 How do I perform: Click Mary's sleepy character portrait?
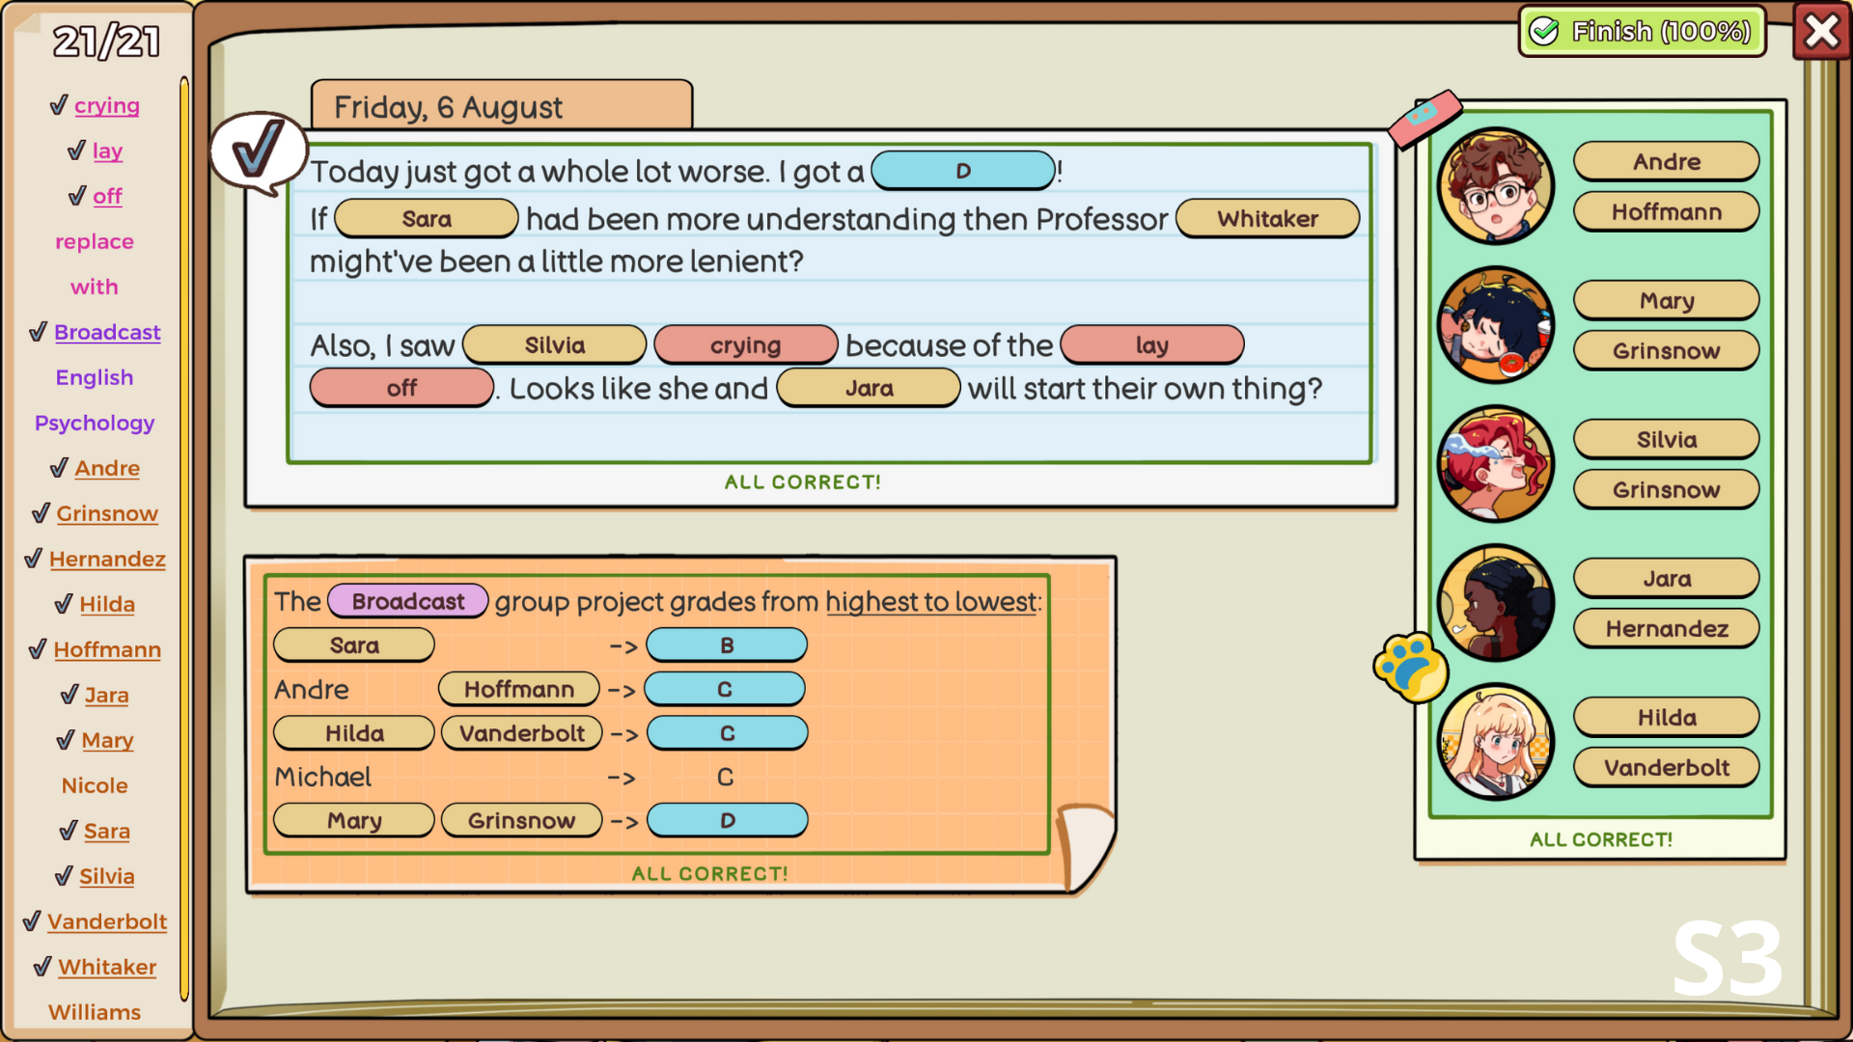click(x=1495, y=325)
